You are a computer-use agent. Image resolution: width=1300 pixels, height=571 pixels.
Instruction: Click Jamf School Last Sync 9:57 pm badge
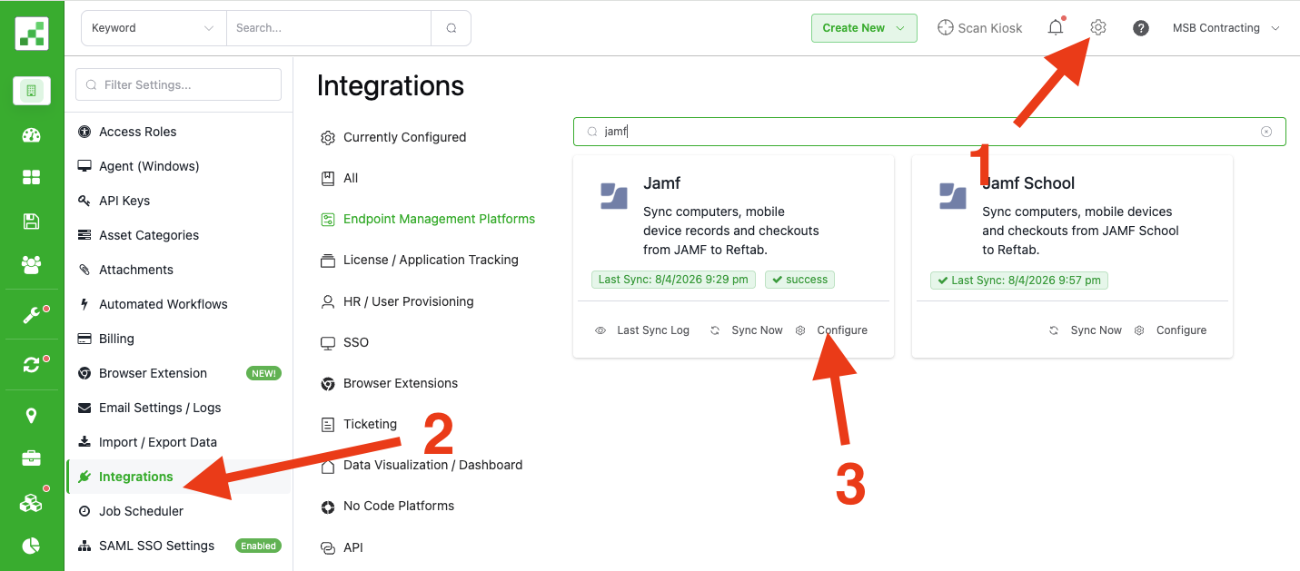click(1019, 281)
